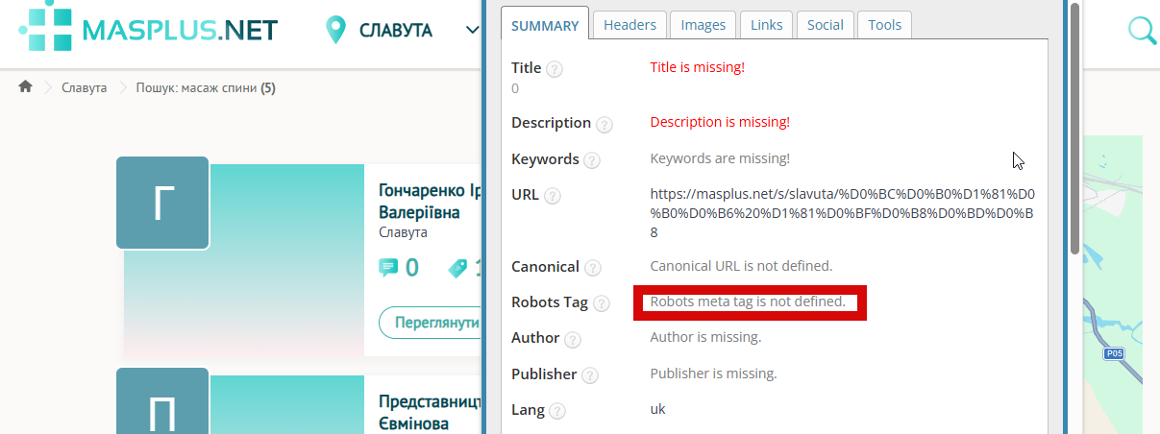Click help icon next to Keywords
The height and width of the screenshot is (434, 1160).
tap(592, 160)
